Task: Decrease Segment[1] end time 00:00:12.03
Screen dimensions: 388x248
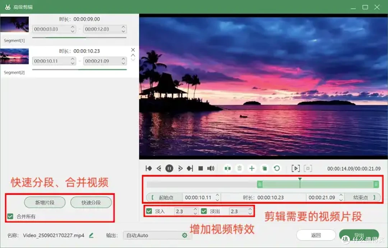Action: [x=124, y=31]
